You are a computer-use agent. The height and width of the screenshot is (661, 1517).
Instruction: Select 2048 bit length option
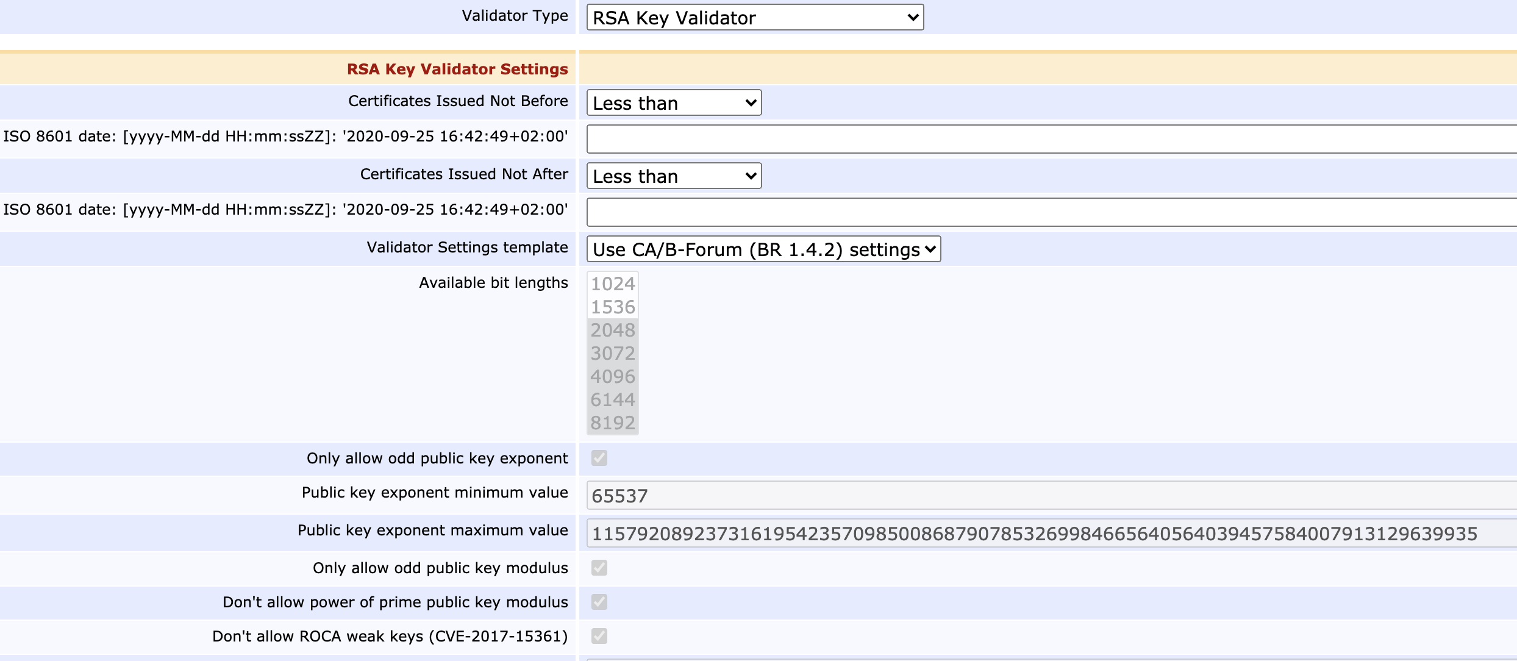point(612,330)
